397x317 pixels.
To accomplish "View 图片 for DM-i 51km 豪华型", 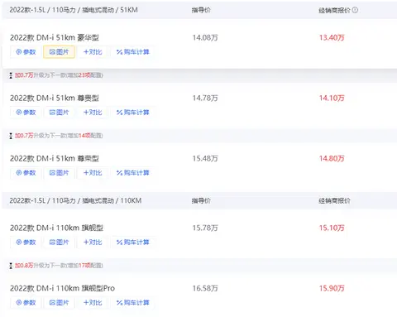I will (x=59, y=52).
